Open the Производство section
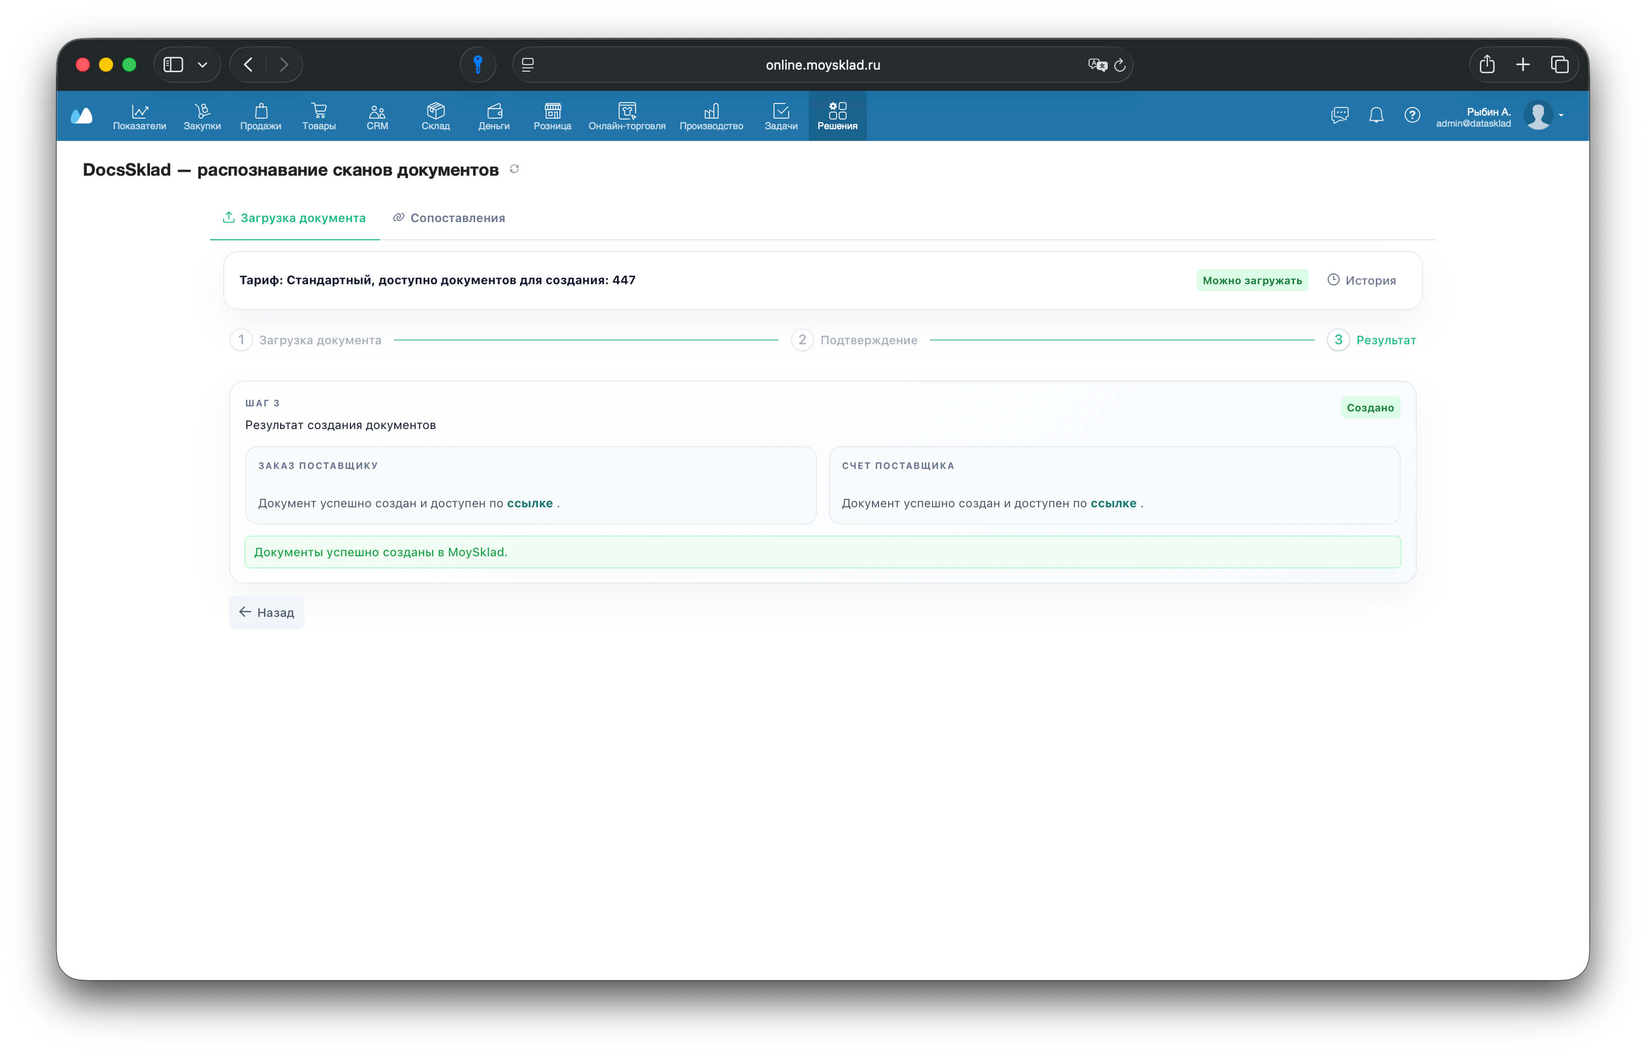1646x1055 pixels. 711,116
